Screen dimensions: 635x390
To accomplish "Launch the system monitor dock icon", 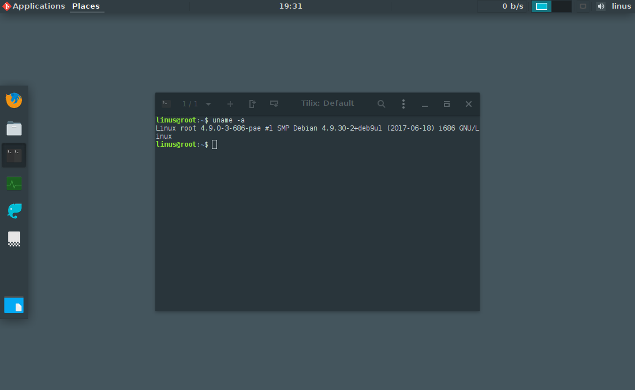I will point(14,184).
